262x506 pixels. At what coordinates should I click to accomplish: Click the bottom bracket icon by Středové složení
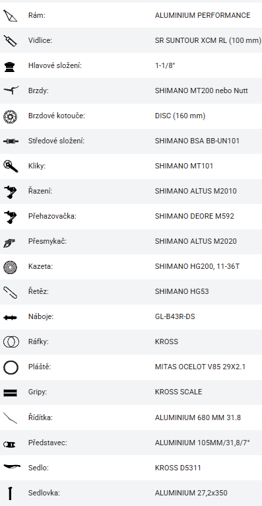point(11,141)
